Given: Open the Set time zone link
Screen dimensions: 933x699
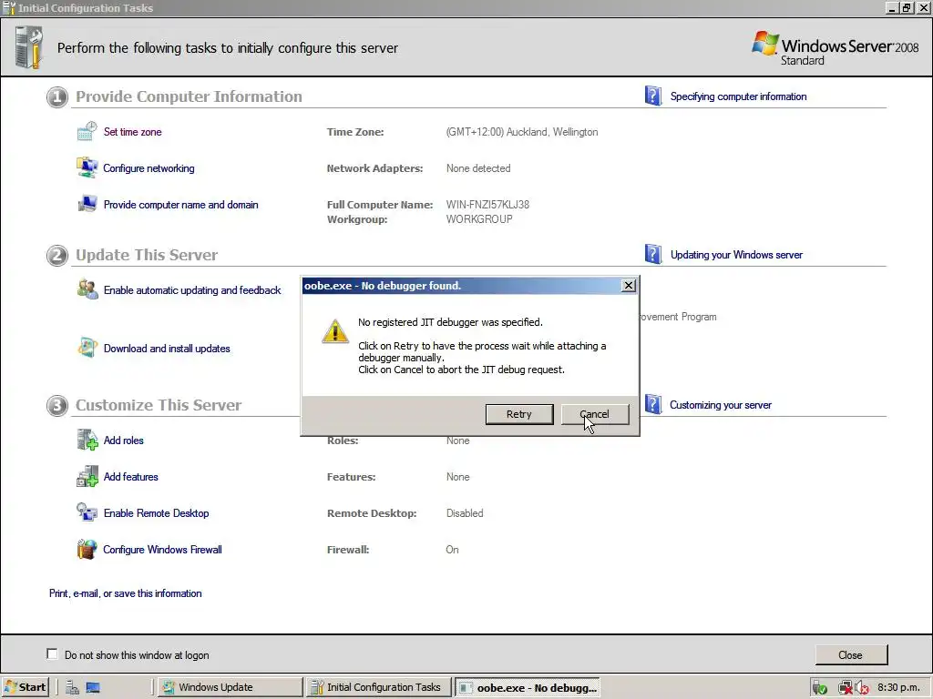Looking at the screenshot, I should 133,132.
